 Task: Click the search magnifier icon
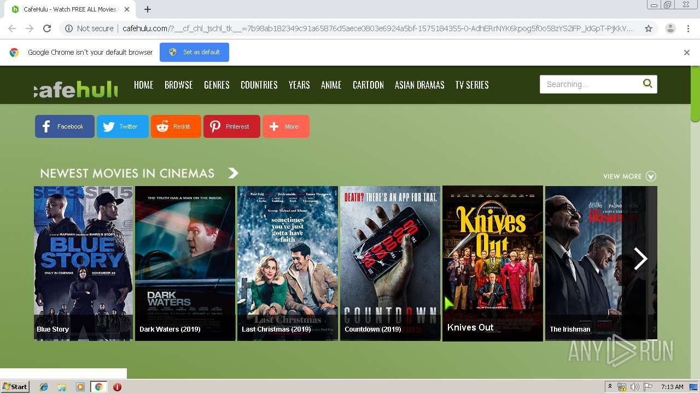point(647,84)
